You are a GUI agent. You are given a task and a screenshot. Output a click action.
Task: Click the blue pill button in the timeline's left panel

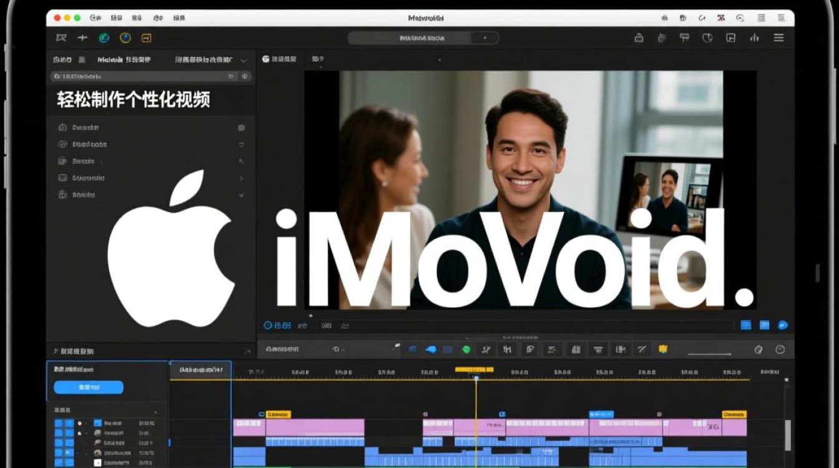click(x=89, y=388)
